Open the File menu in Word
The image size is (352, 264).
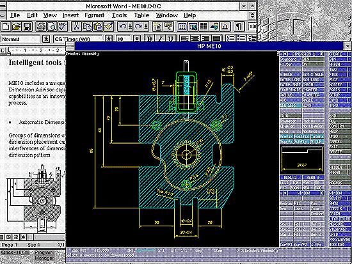[15, 15]
